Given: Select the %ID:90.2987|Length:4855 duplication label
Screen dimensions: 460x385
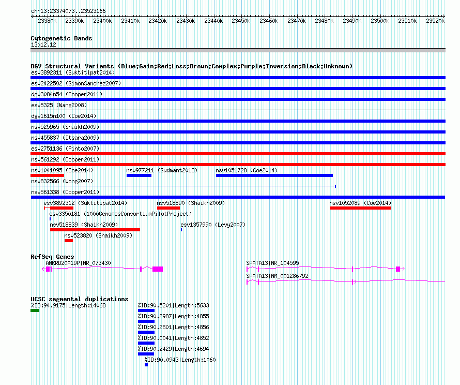Looking at the screenshot, I should [x=173, y=316].
